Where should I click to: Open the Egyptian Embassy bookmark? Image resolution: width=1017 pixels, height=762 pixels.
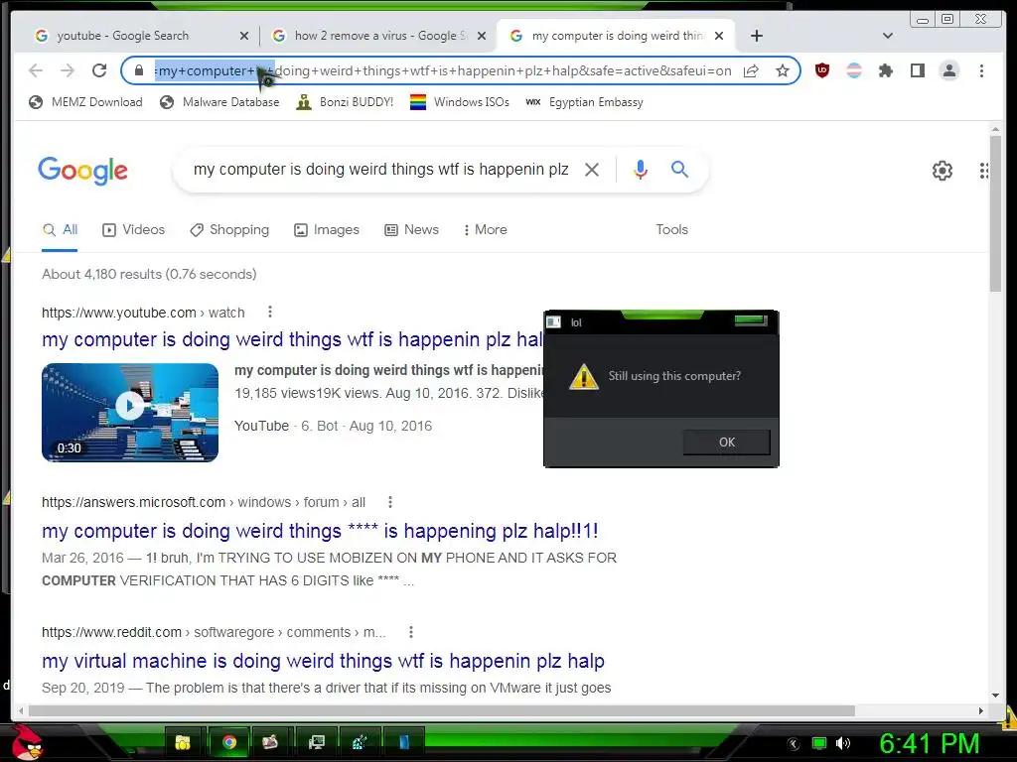click(x=584, y=102)
